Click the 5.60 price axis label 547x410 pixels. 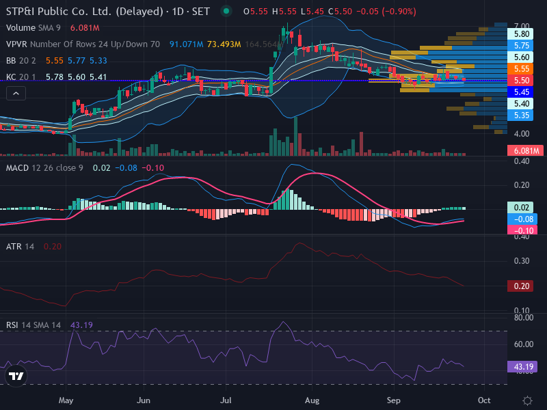[520, 57]
